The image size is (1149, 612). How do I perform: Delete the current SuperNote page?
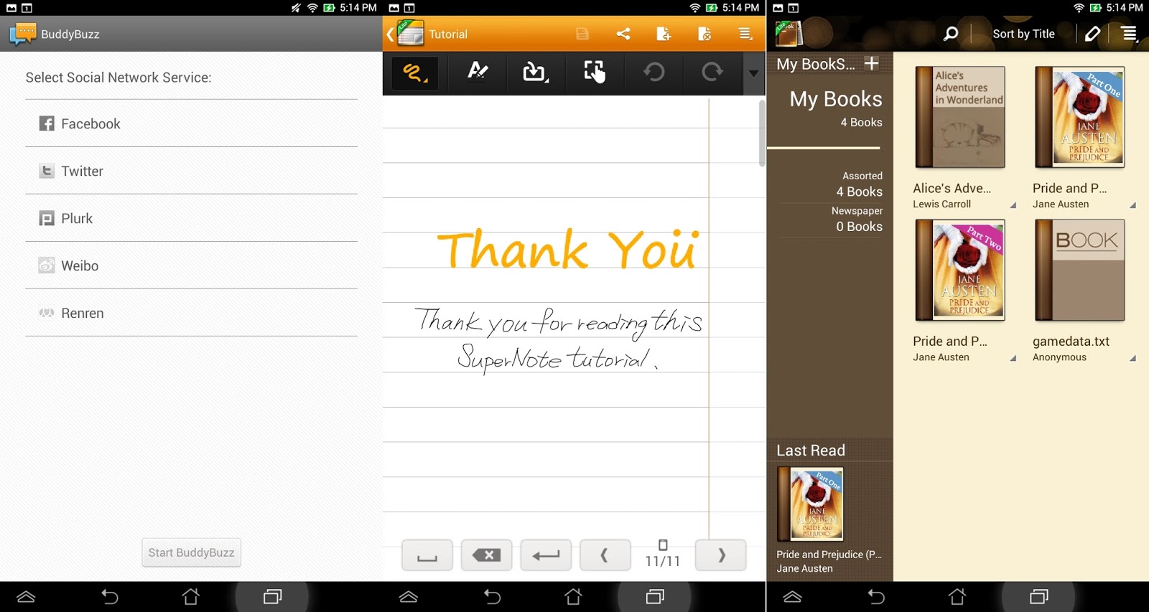704,34
